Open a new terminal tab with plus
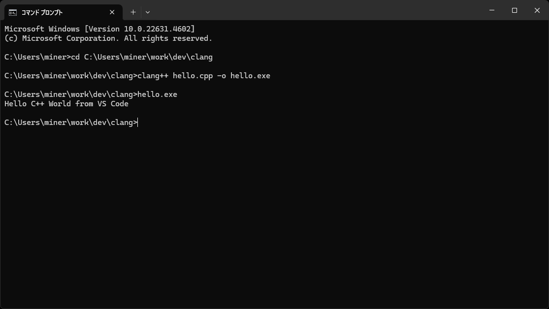The image size is (549, 309). [x=133, y=12]
